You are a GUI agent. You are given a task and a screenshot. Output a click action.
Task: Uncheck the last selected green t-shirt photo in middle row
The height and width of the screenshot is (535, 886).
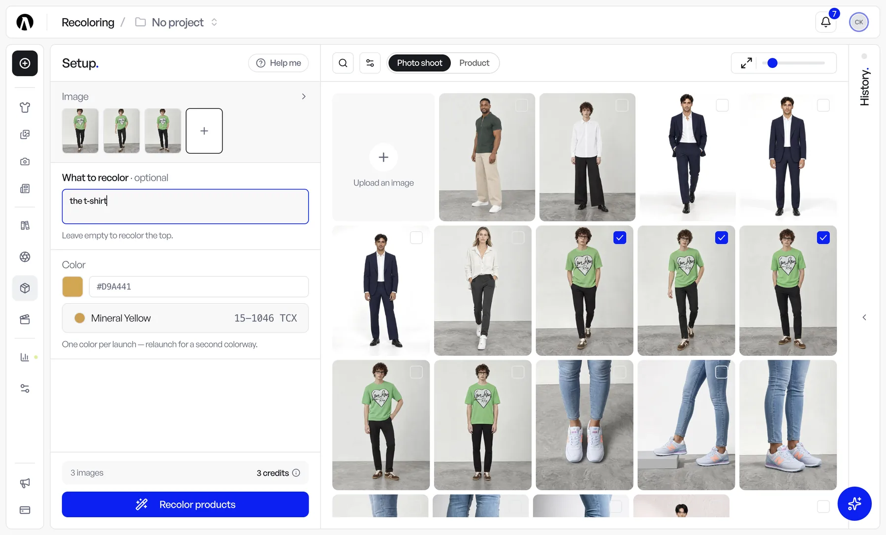click(823, 238)
